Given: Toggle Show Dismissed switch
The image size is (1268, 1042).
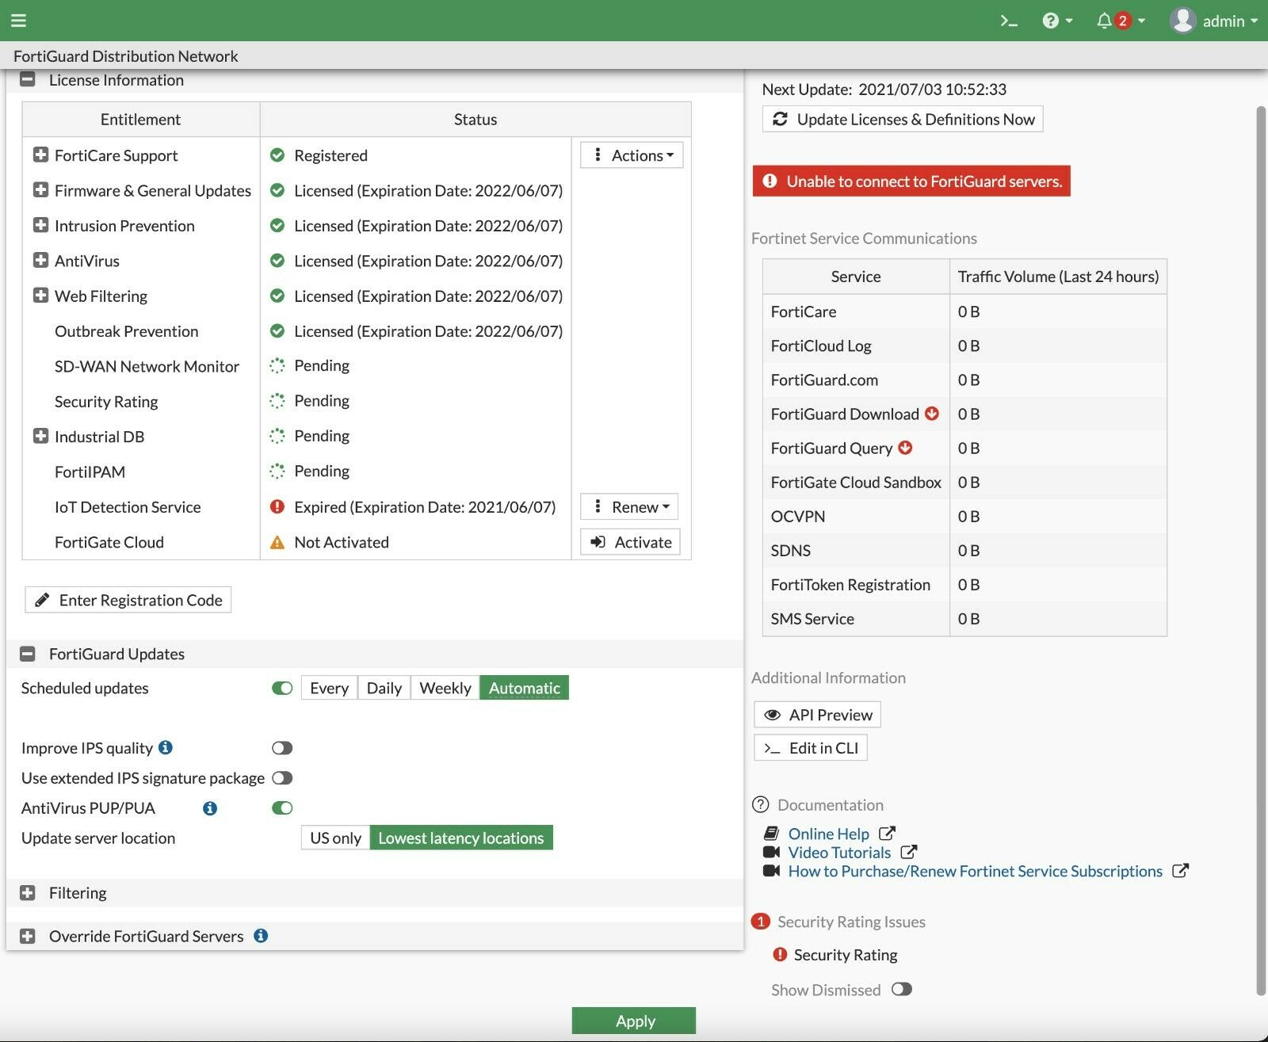Looking at the screenshot, I should tap(901, 989).
